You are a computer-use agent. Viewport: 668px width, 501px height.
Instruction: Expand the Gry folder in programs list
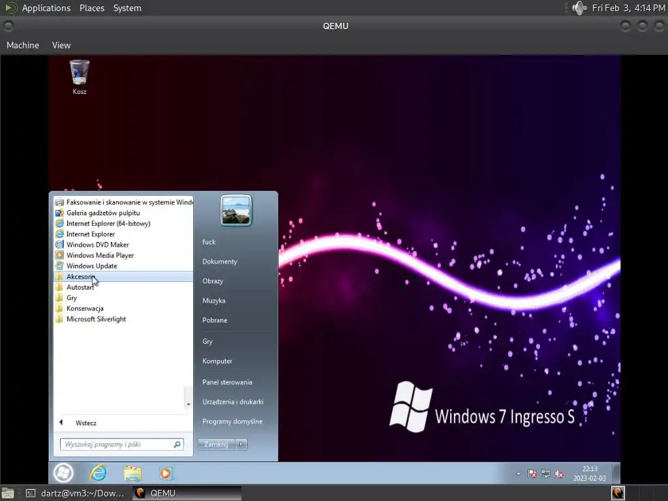[x=123, y=297]
